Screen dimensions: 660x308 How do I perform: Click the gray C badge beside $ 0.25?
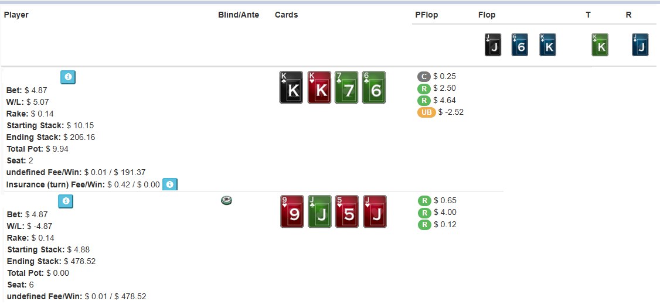[x=424, y=76]
